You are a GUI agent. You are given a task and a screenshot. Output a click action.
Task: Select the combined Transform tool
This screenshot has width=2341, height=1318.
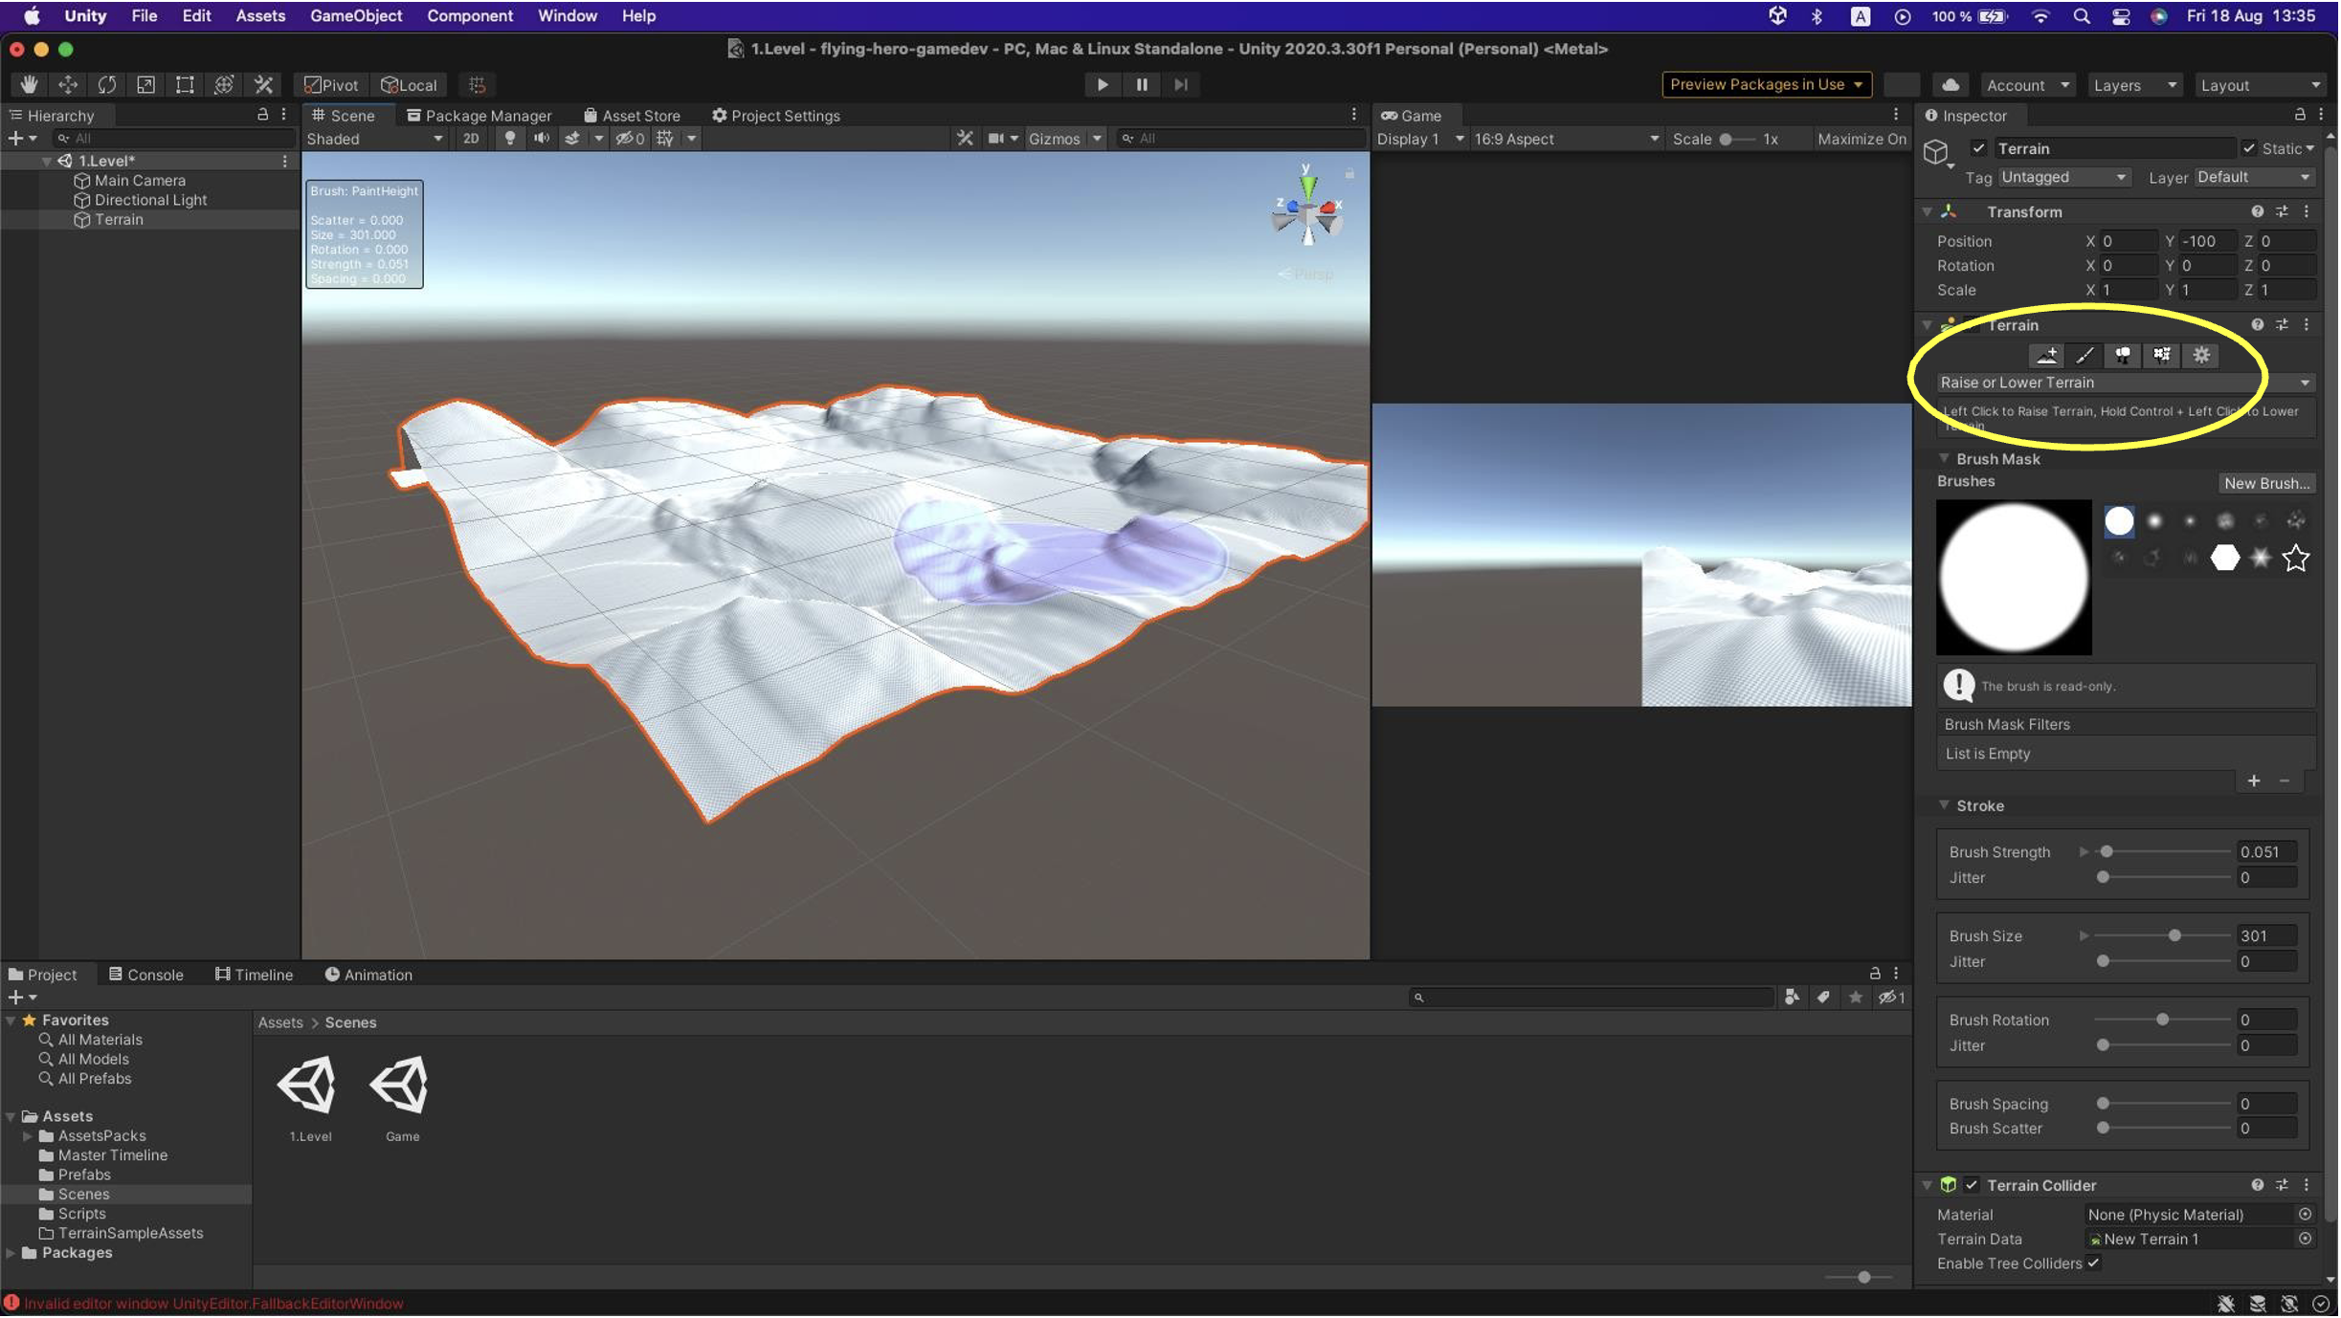[x=224, y=85]
